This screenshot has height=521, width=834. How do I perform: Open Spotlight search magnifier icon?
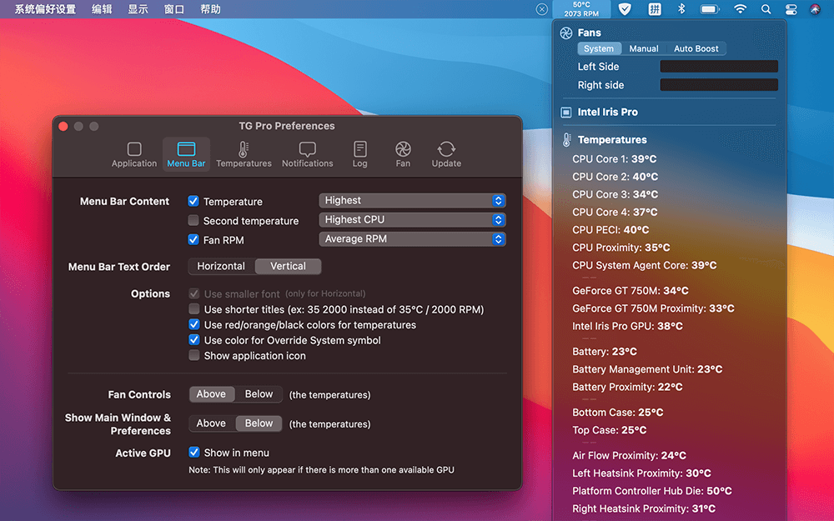[766, 9]
